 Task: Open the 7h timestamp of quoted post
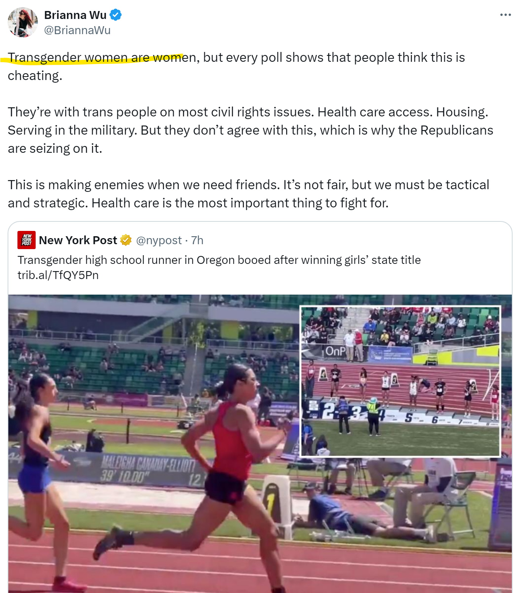(x=197, y=240)
